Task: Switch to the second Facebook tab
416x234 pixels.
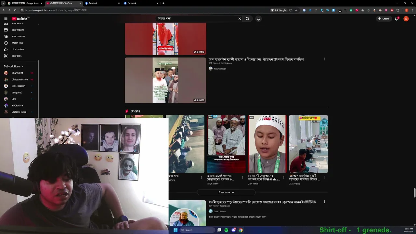Action: click(x=141, y=3)
